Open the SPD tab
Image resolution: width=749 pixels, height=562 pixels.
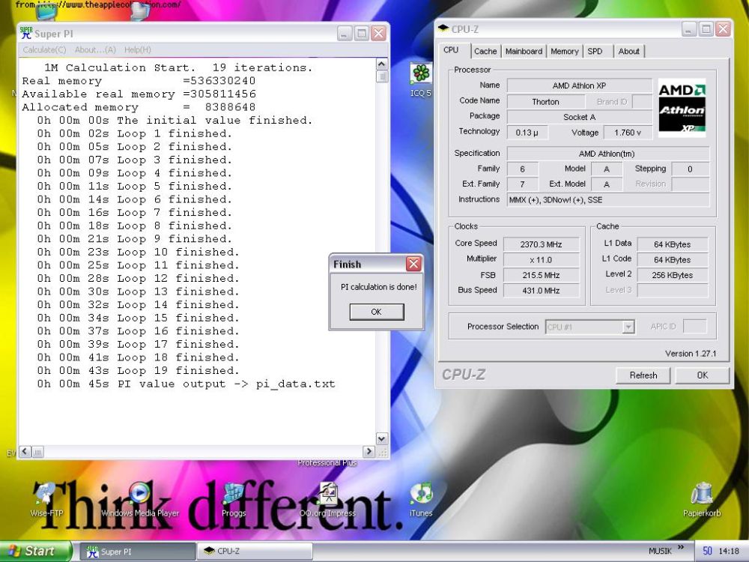click(595, 51)
